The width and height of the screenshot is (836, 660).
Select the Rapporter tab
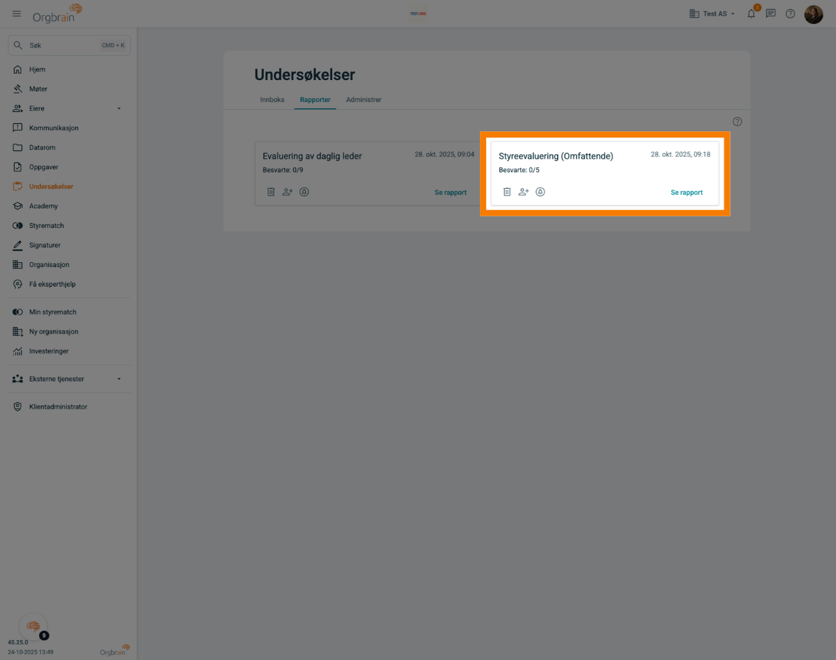point(315,100)
